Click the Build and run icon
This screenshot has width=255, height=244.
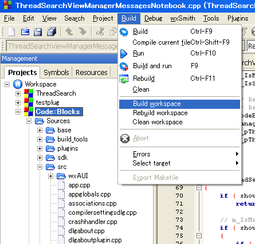124,66
